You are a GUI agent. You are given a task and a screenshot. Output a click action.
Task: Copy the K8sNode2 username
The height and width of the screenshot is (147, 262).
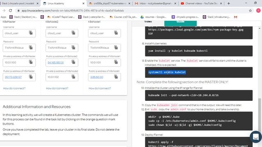click(x=73, y=33)
